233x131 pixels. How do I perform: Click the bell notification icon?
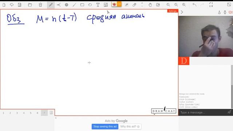point(219,12)
